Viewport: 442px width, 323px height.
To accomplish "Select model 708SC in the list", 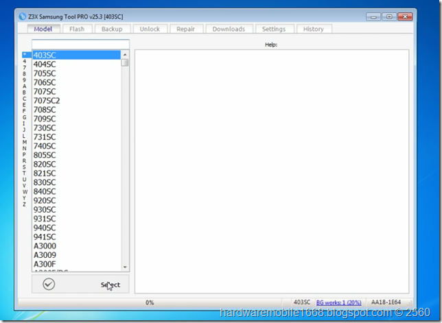I will 76,110.
